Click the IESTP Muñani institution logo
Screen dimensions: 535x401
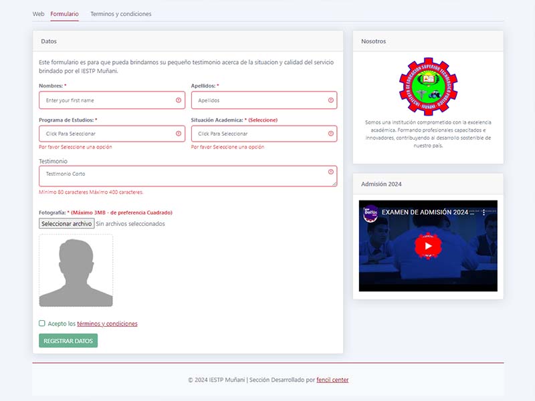(428, 86)
